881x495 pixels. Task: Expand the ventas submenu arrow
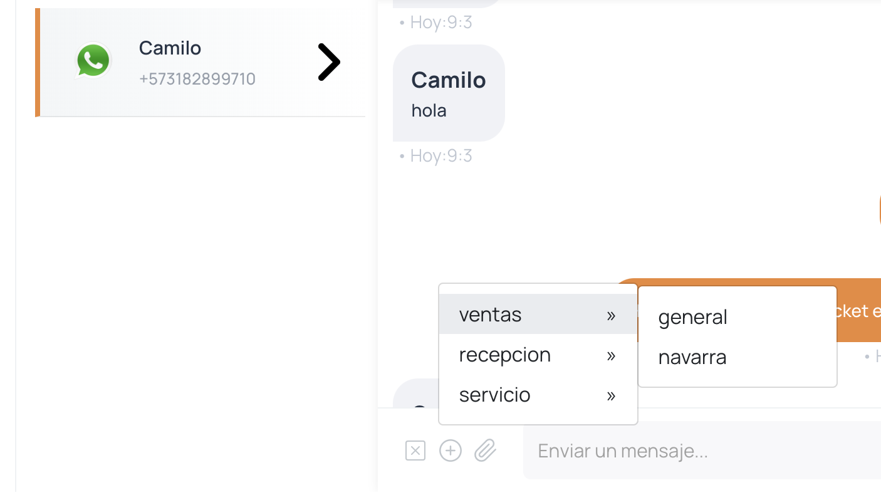[611, 315]
